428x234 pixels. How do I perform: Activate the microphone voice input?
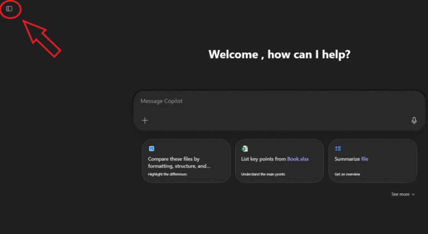tap(414, 120)
